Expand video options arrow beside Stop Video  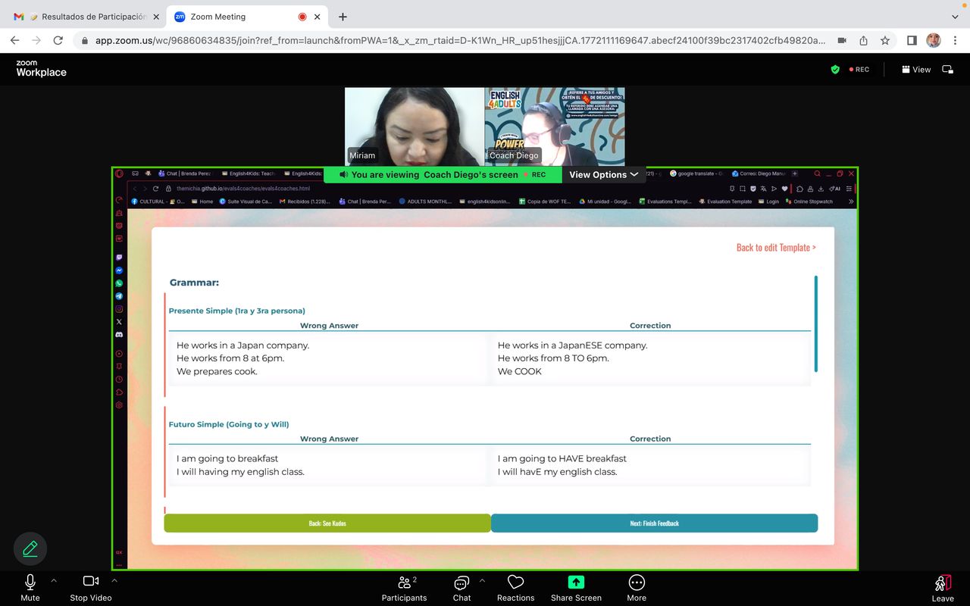[114, 581]
